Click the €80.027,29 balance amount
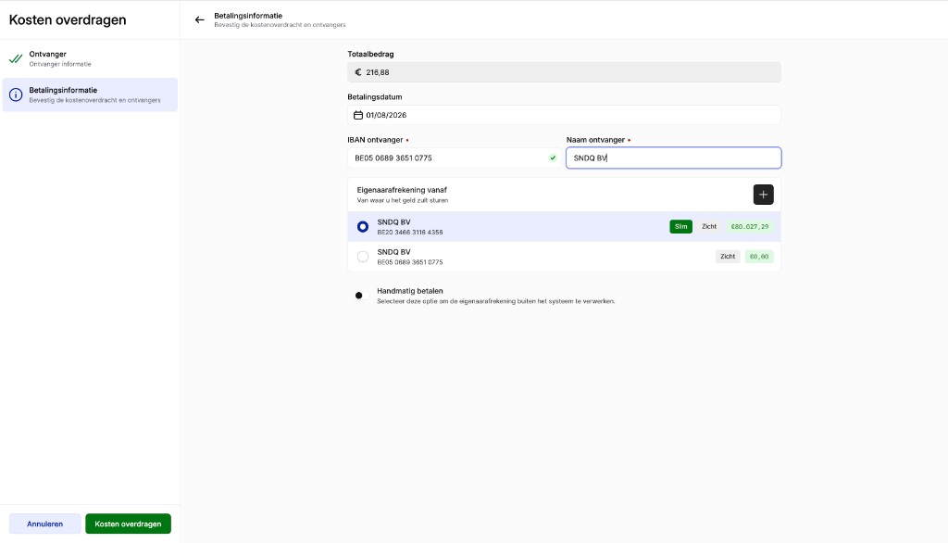This screenshot has height=543, width=948. tap(750, 226)
